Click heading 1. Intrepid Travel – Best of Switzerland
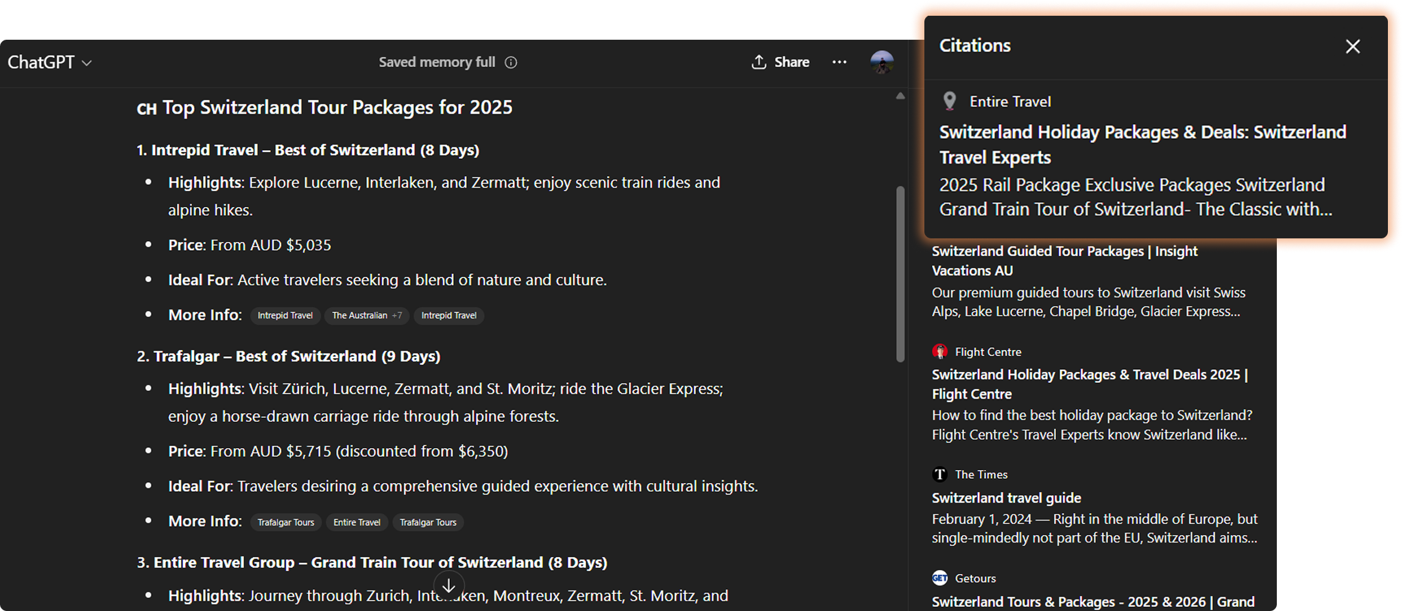This screenshot has height=611, width=1403. tap(307, 150)
